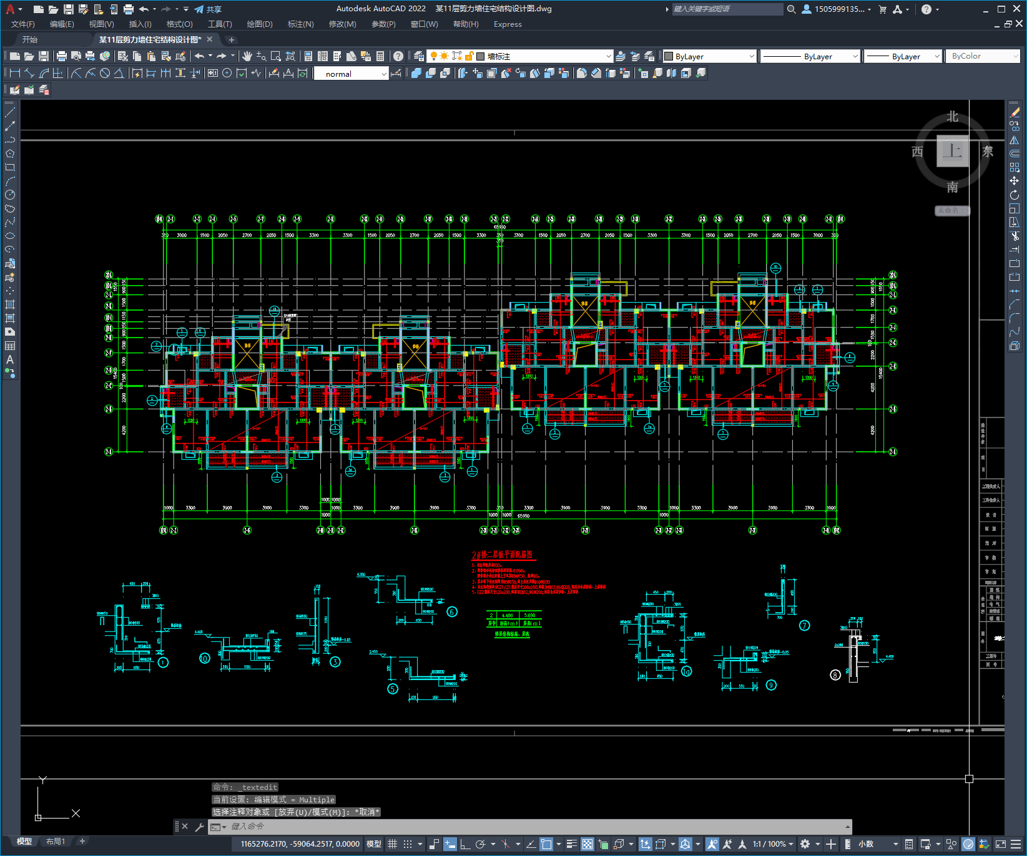
Task: Click the solid Union tool icon
Action: [416, 73]
